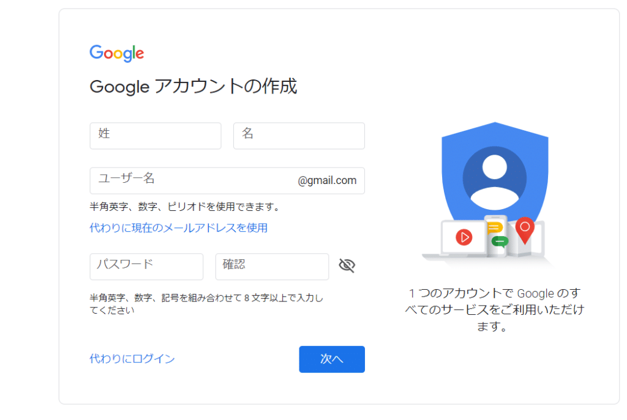Click the green chat bubble icon
This screenshot has width=627, height=420.
click(x=500, y=241)
